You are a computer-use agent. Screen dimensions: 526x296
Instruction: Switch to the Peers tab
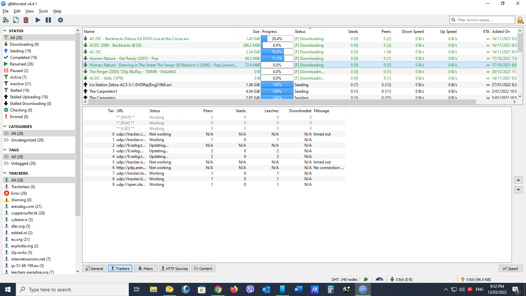[146, 269]
